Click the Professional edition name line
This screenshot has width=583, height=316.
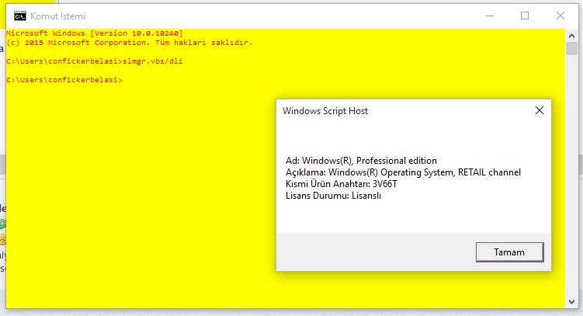(x=362, y=160)
